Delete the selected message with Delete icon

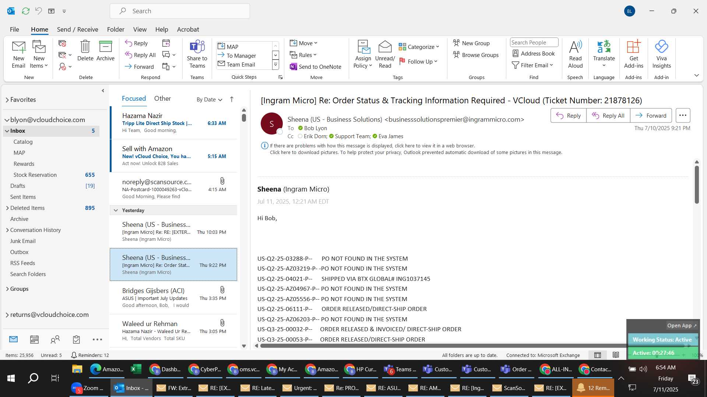click(x=85, y=51)
